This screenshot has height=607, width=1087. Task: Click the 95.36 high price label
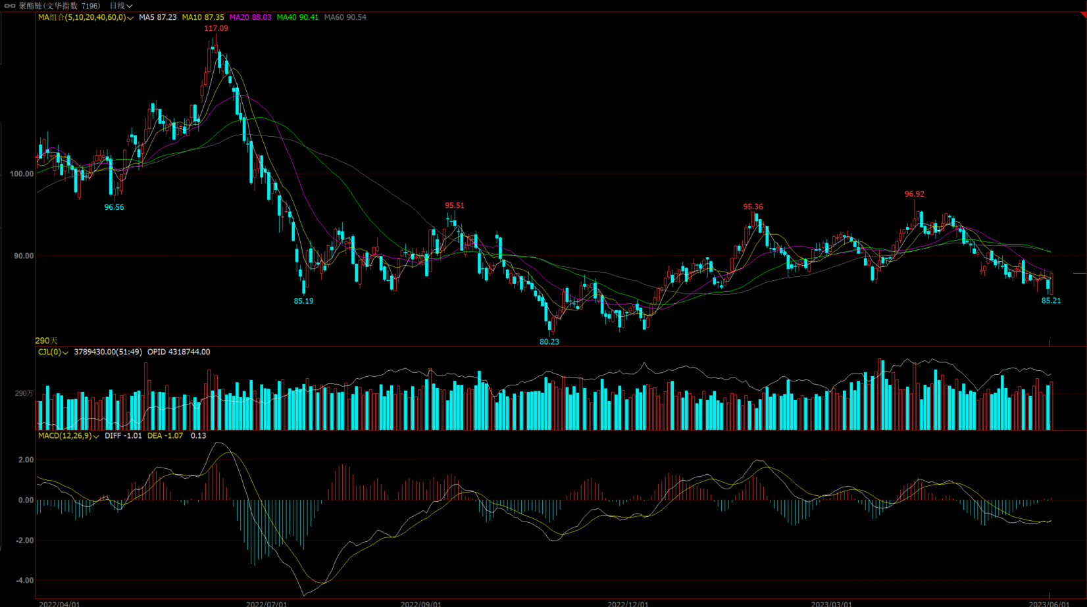[753, 207]
